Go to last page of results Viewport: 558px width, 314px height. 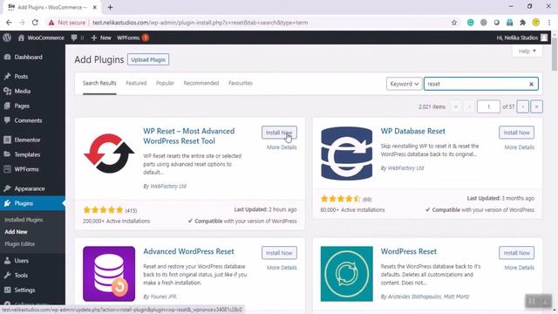(537, 106)
